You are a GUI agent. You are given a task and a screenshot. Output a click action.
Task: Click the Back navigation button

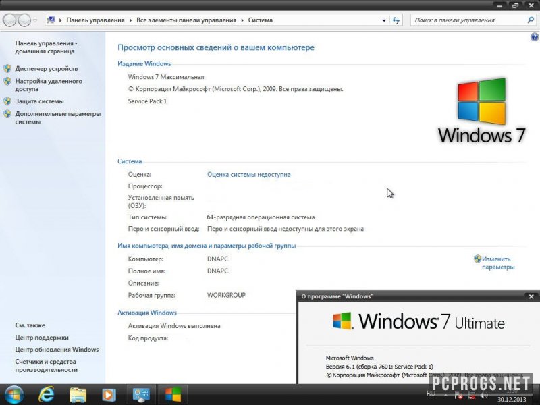(9, 20)
